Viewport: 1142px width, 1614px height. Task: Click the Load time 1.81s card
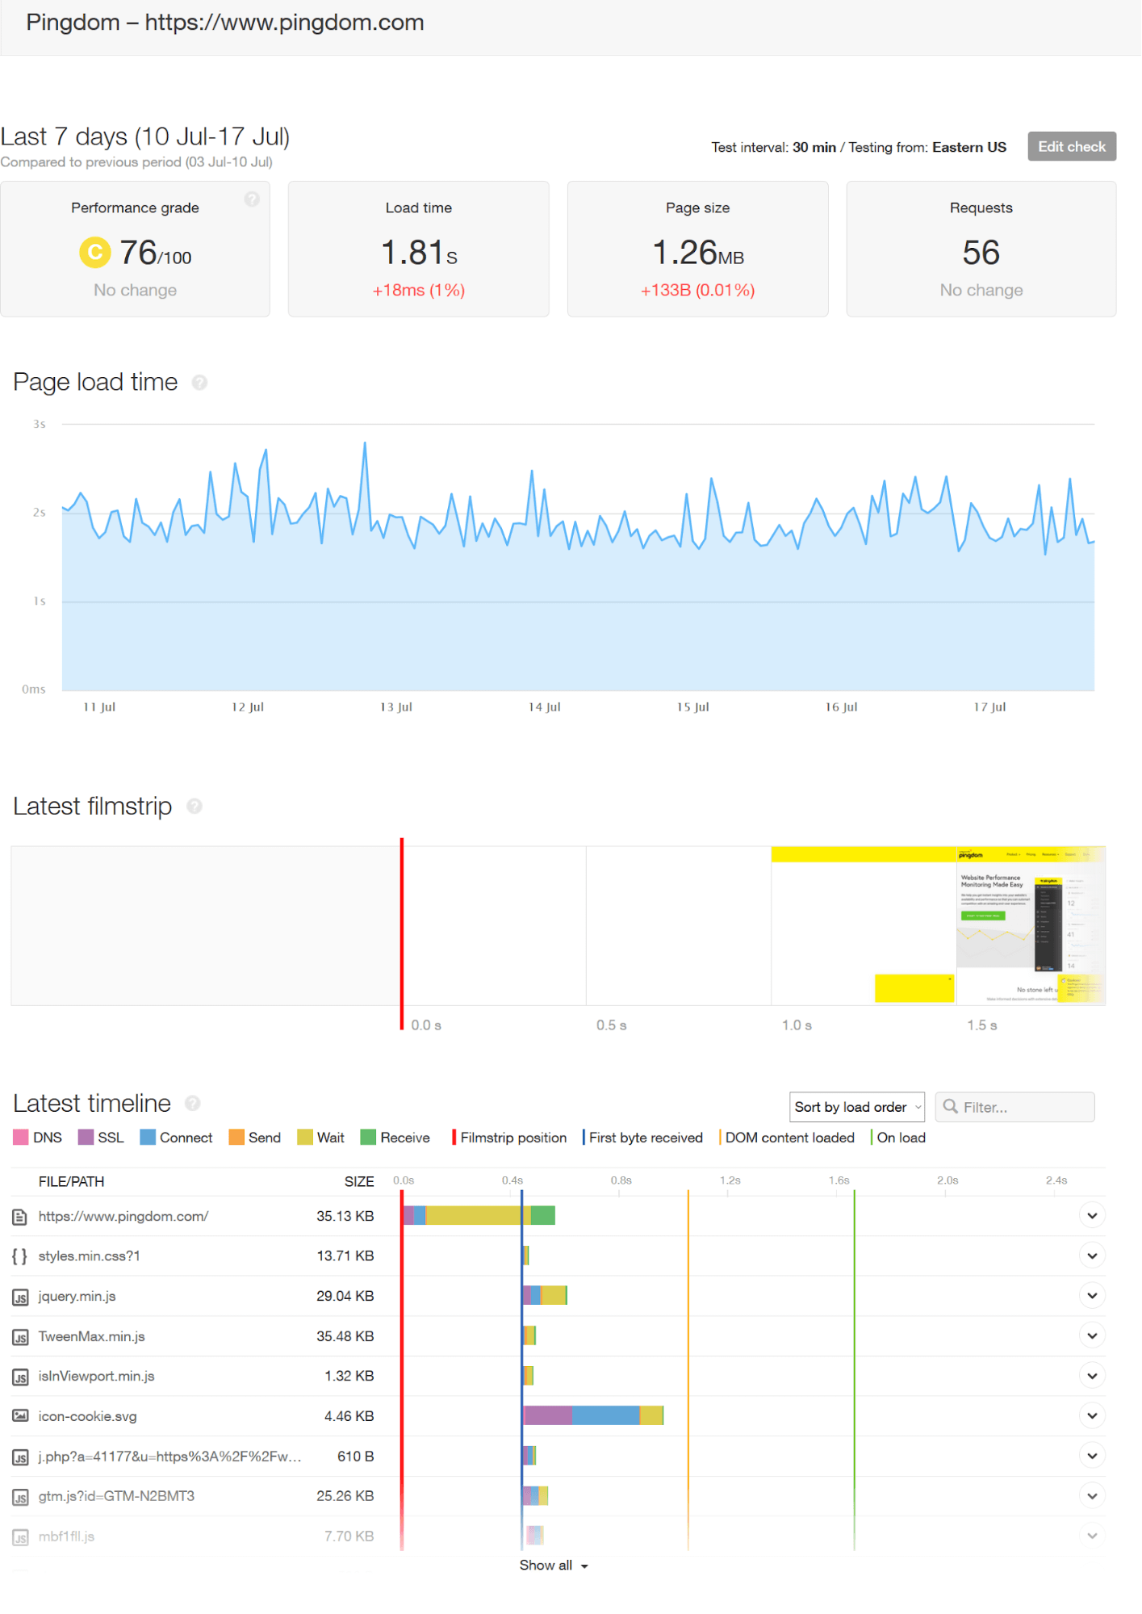419,249
